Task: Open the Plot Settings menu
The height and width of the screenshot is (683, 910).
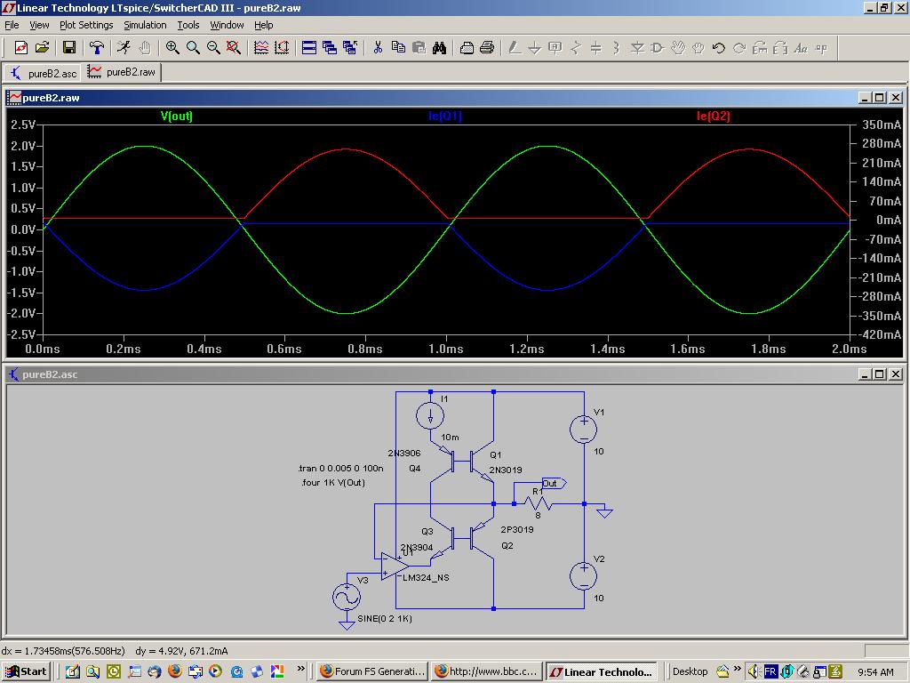Action: 86,25
